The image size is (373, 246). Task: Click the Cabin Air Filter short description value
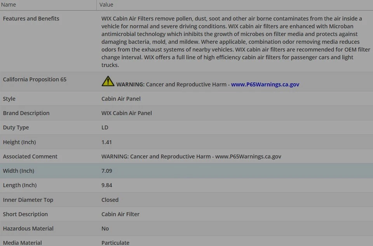pyautogui.click(x=120, y=214)
